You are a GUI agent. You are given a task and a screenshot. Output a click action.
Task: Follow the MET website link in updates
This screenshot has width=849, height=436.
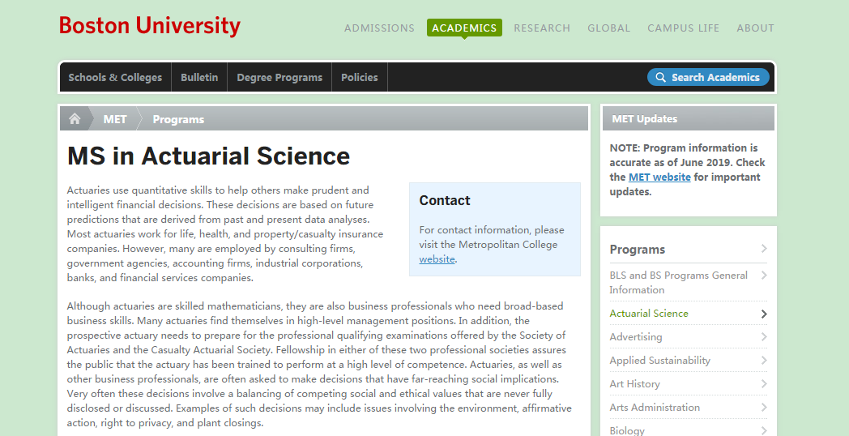tap(659, 177)
